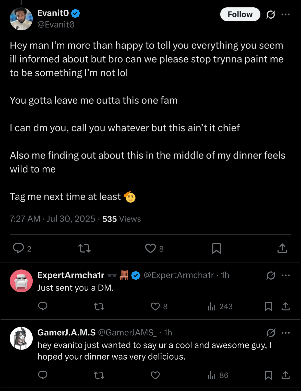Repost ExpertArmcha1r's reply
Viewport: 301px width, 391px height.
point(99,306)
